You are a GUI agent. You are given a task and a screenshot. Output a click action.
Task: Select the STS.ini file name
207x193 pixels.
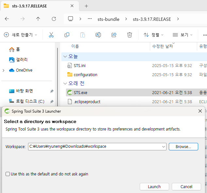point(80,65)
